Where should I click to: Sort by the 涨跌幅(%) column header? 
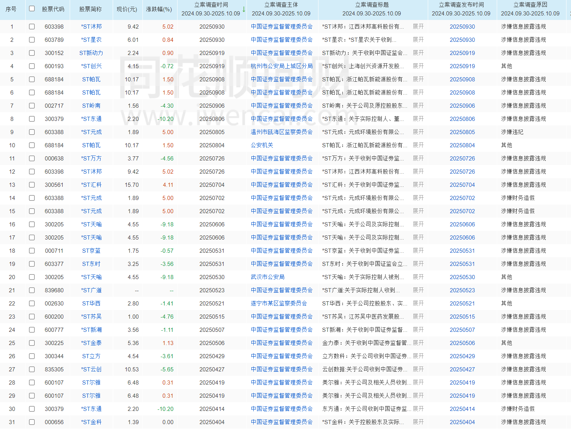[x=159, y=9]
